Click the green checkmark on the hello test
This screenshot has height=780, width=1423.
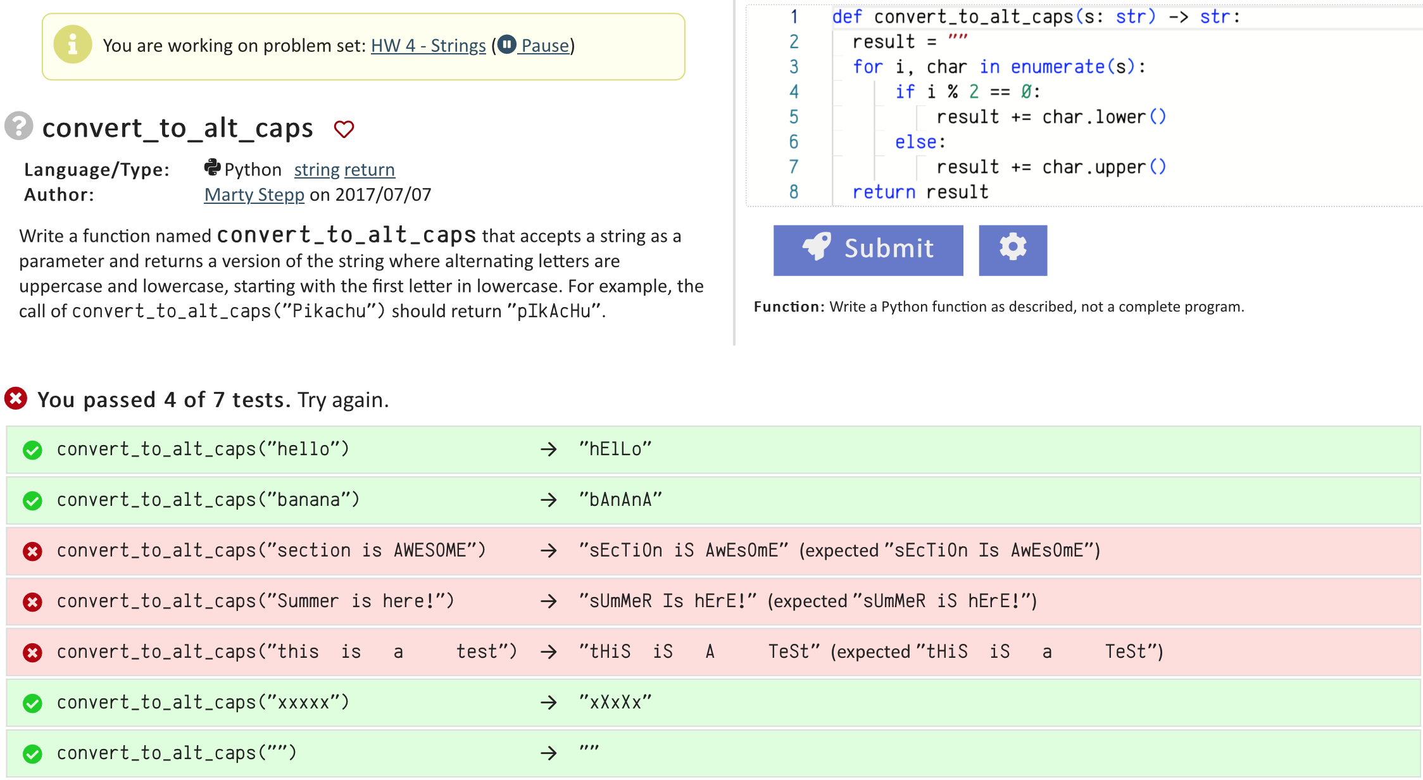click(x=32, y=450)
